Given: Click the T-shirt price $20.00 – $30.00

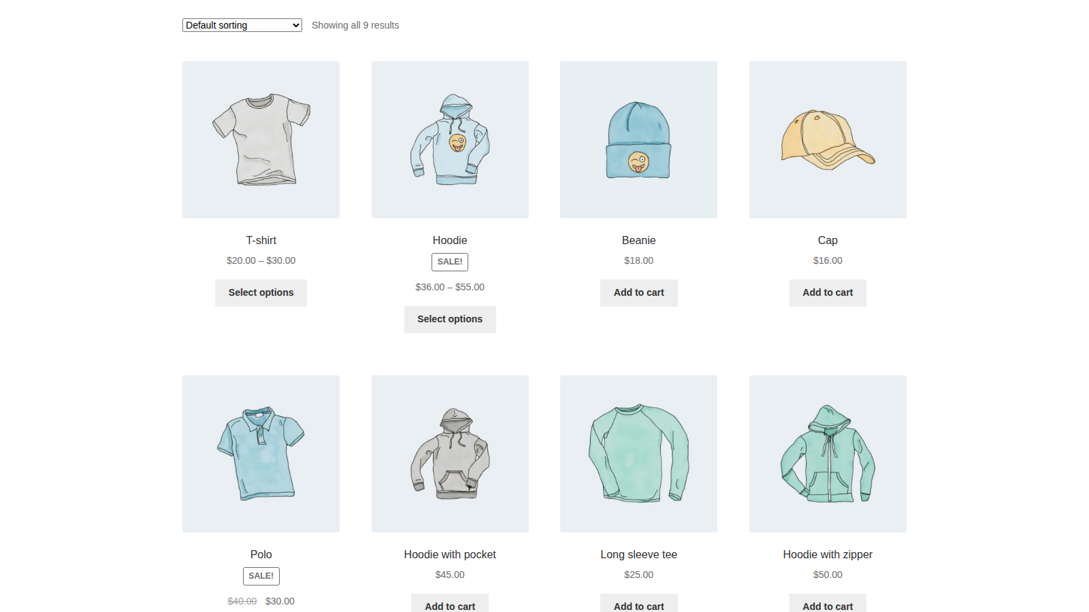Looking at the screenshot, I should pyautogui.click(x=261, y=260).
